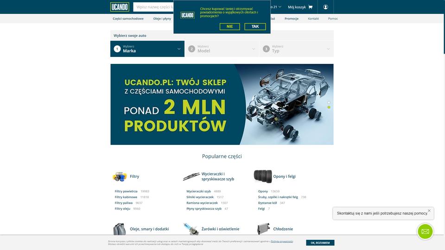This screenshot has width=445, height=250.
Task: Click Mój koszyk link
Action: coord(297,7)
